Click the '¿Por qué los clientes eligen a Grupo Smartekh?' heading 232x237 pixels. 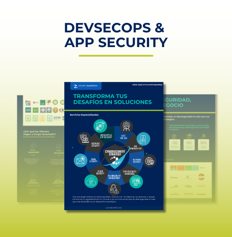[39, 133]
